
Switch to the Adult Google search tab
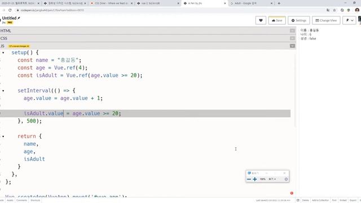click(251, 3)
